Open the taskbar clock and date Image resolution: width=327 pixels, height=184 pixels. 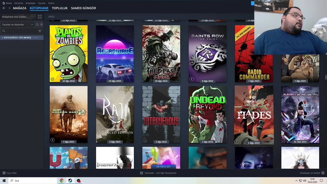312,181
